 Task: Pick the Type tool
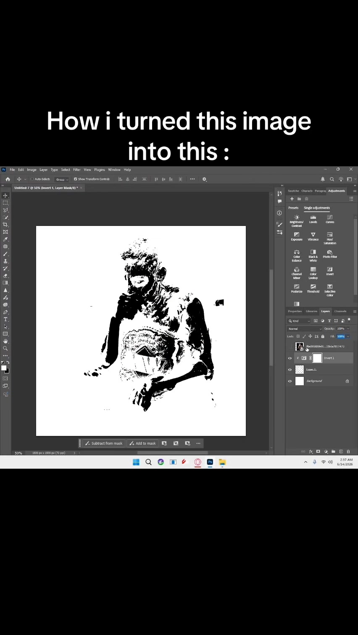5,320
